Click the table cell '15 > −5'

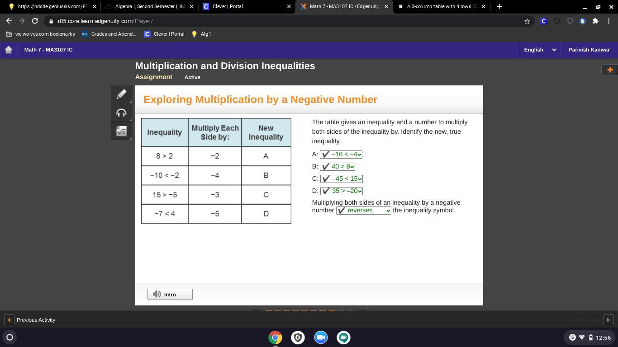pyautogui.click(x=165, y=195)
